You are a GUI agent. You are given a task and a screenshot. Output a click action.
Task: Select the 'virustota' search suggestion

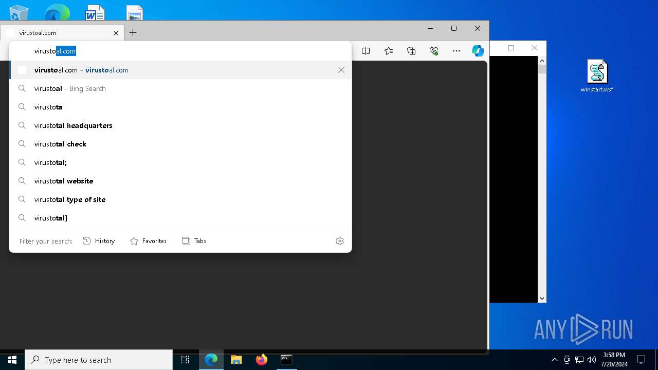pos(180,107)
